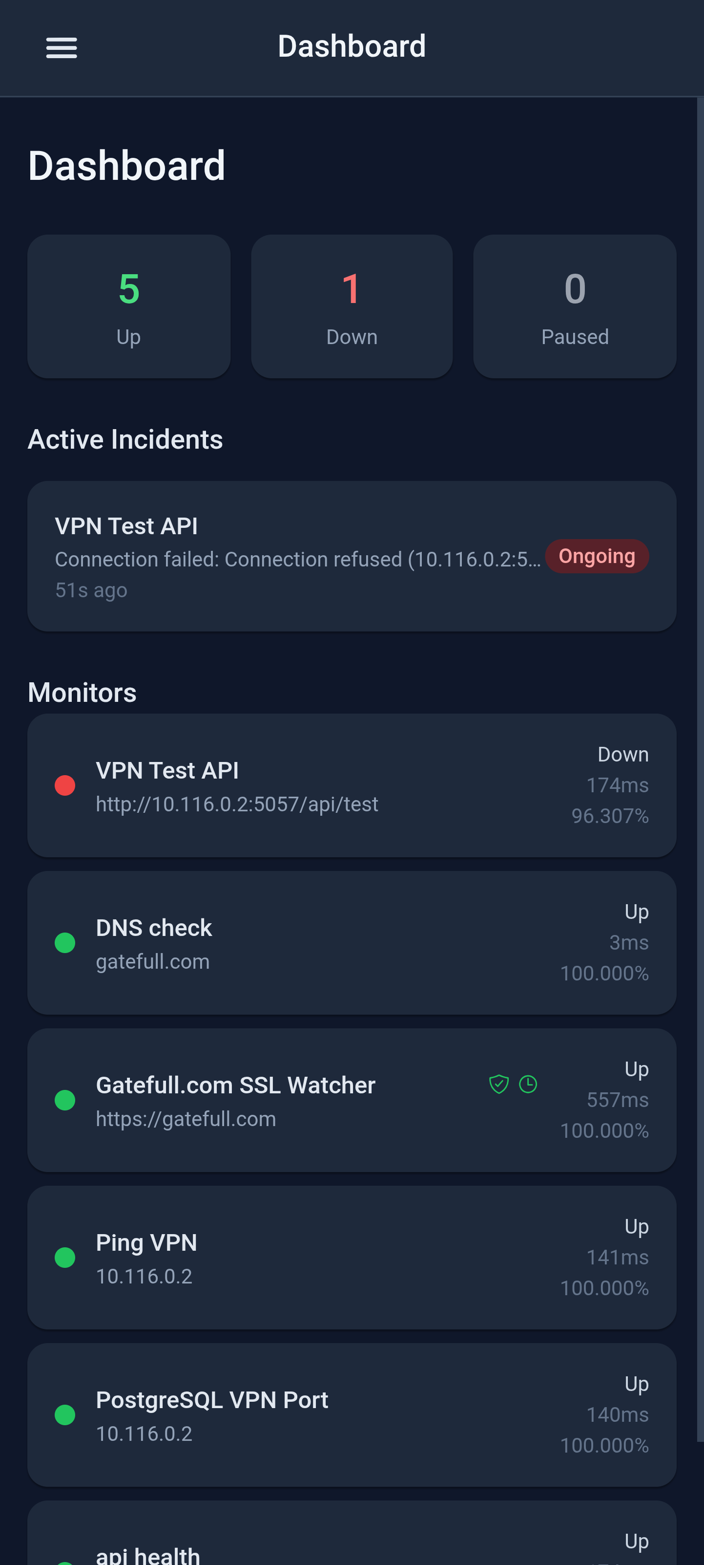Click the red status dot on VPN Test API
This screenshot has height=1565, width=704.
click(x=65, y=785)
